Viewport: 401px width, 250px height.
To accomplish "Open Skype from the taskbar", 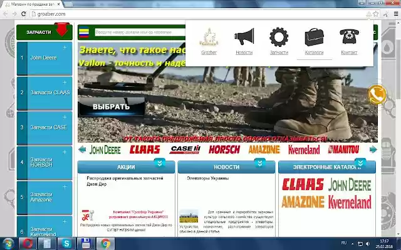I will click(x=66, y=243).
